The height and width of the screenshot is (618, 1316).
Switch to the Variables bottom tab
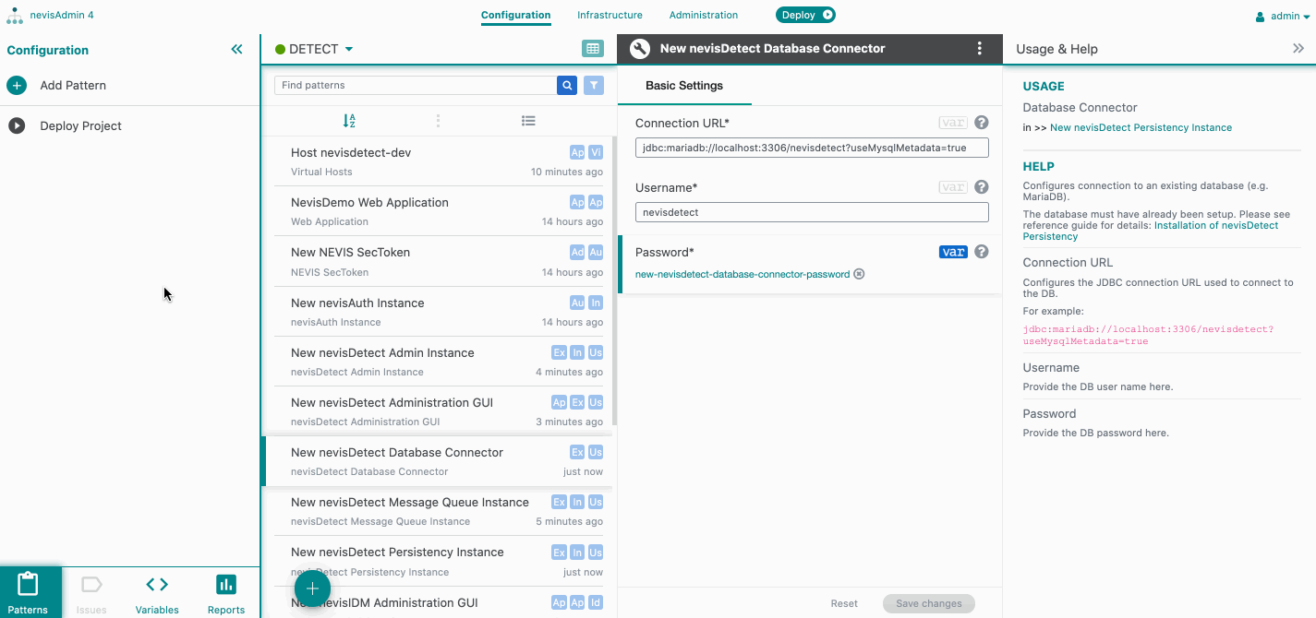coord(157,594)
